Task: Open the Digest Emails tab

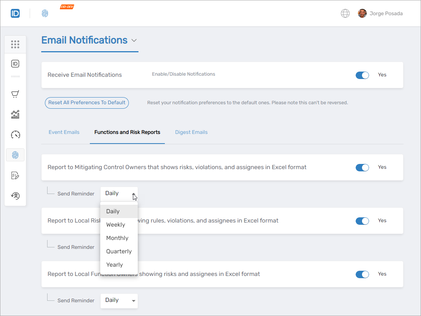Action: (x=191, y=132)
